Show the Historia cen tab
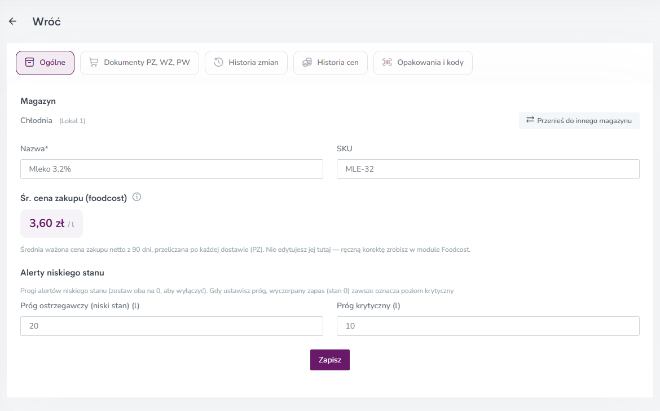This screenshot has height=411, width=660. click(331, 63)
